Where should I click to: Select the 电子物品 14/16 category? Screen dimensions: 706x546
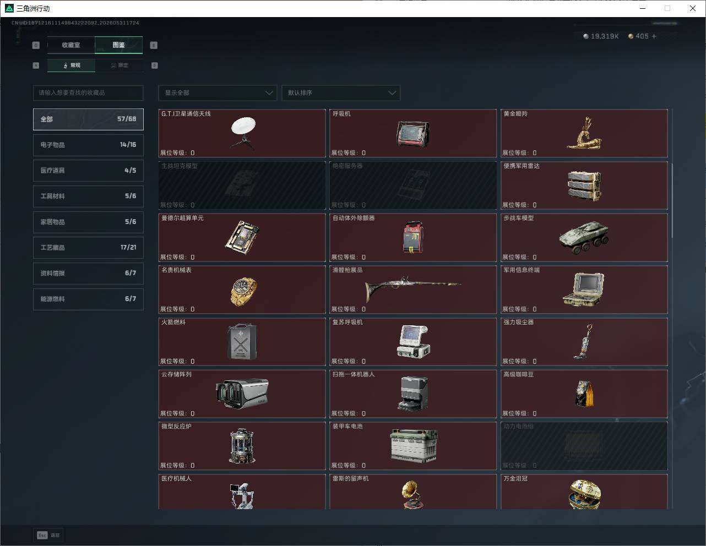[88, 145]
